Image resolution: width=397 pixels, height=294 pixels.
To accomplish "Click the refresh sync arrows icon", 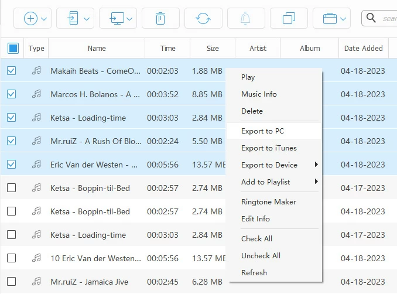I will (203, 18).
